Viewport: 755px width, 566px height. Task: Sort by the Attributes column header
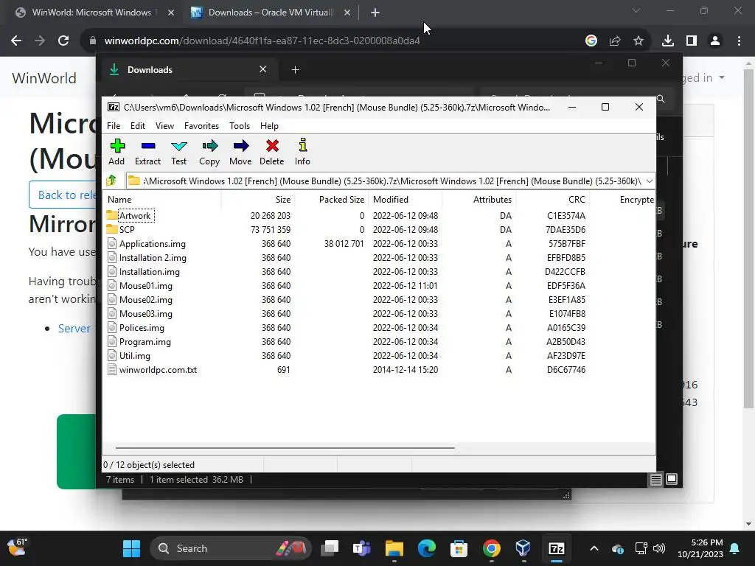[479, 199]
